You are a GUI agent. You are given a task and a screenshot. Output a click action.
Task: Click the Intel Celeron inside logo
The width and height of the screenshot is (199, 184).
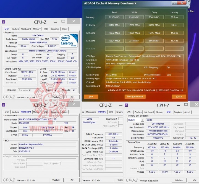[69, 41]
